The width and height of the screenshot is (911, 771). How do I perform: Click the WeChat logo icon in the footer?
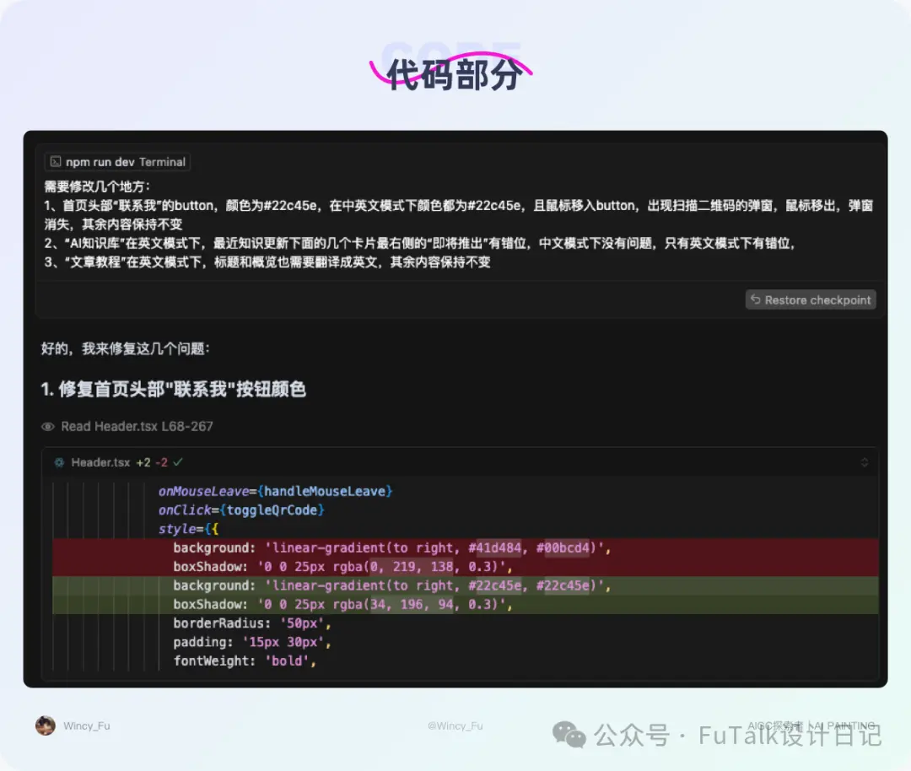(569, 735)
